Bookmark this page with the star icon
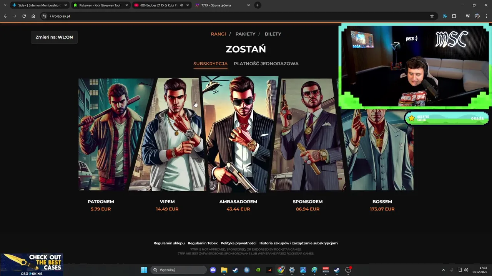 tap(432, 16)
